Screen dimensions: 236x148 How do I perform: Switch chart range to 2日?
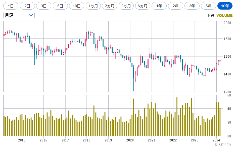tap(27, 6)
